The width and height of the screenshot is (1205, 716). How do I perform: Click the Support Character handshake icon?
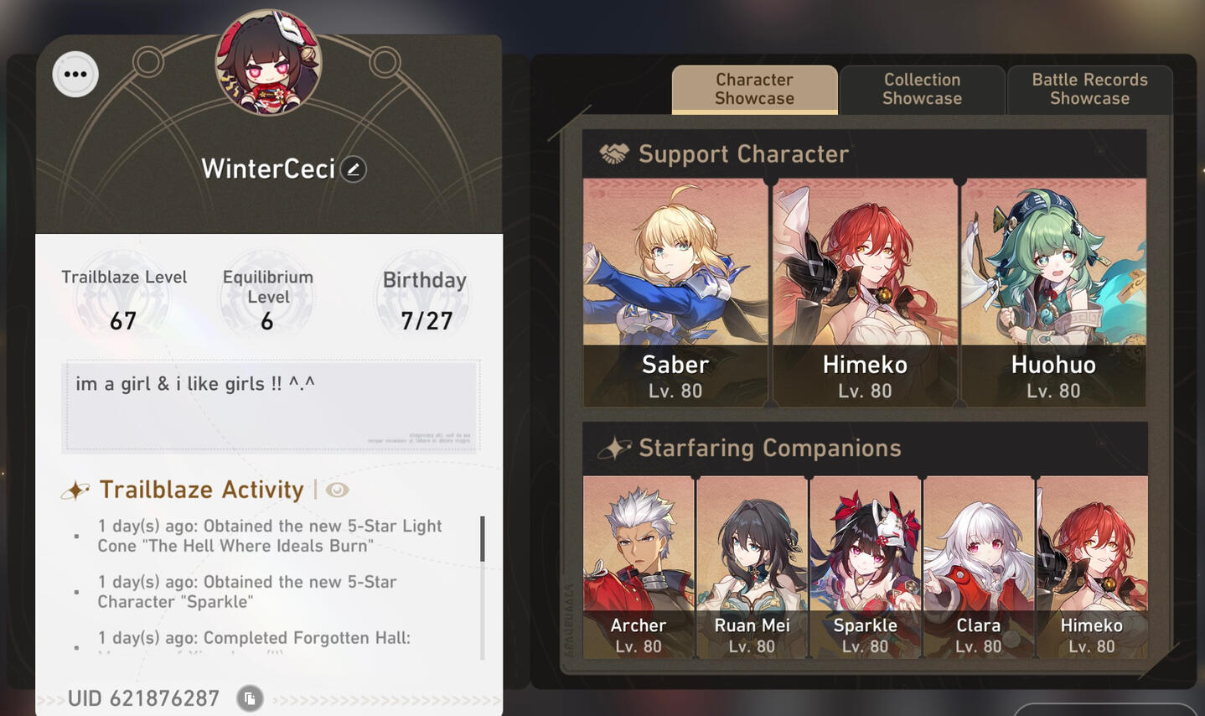[614, 153]
